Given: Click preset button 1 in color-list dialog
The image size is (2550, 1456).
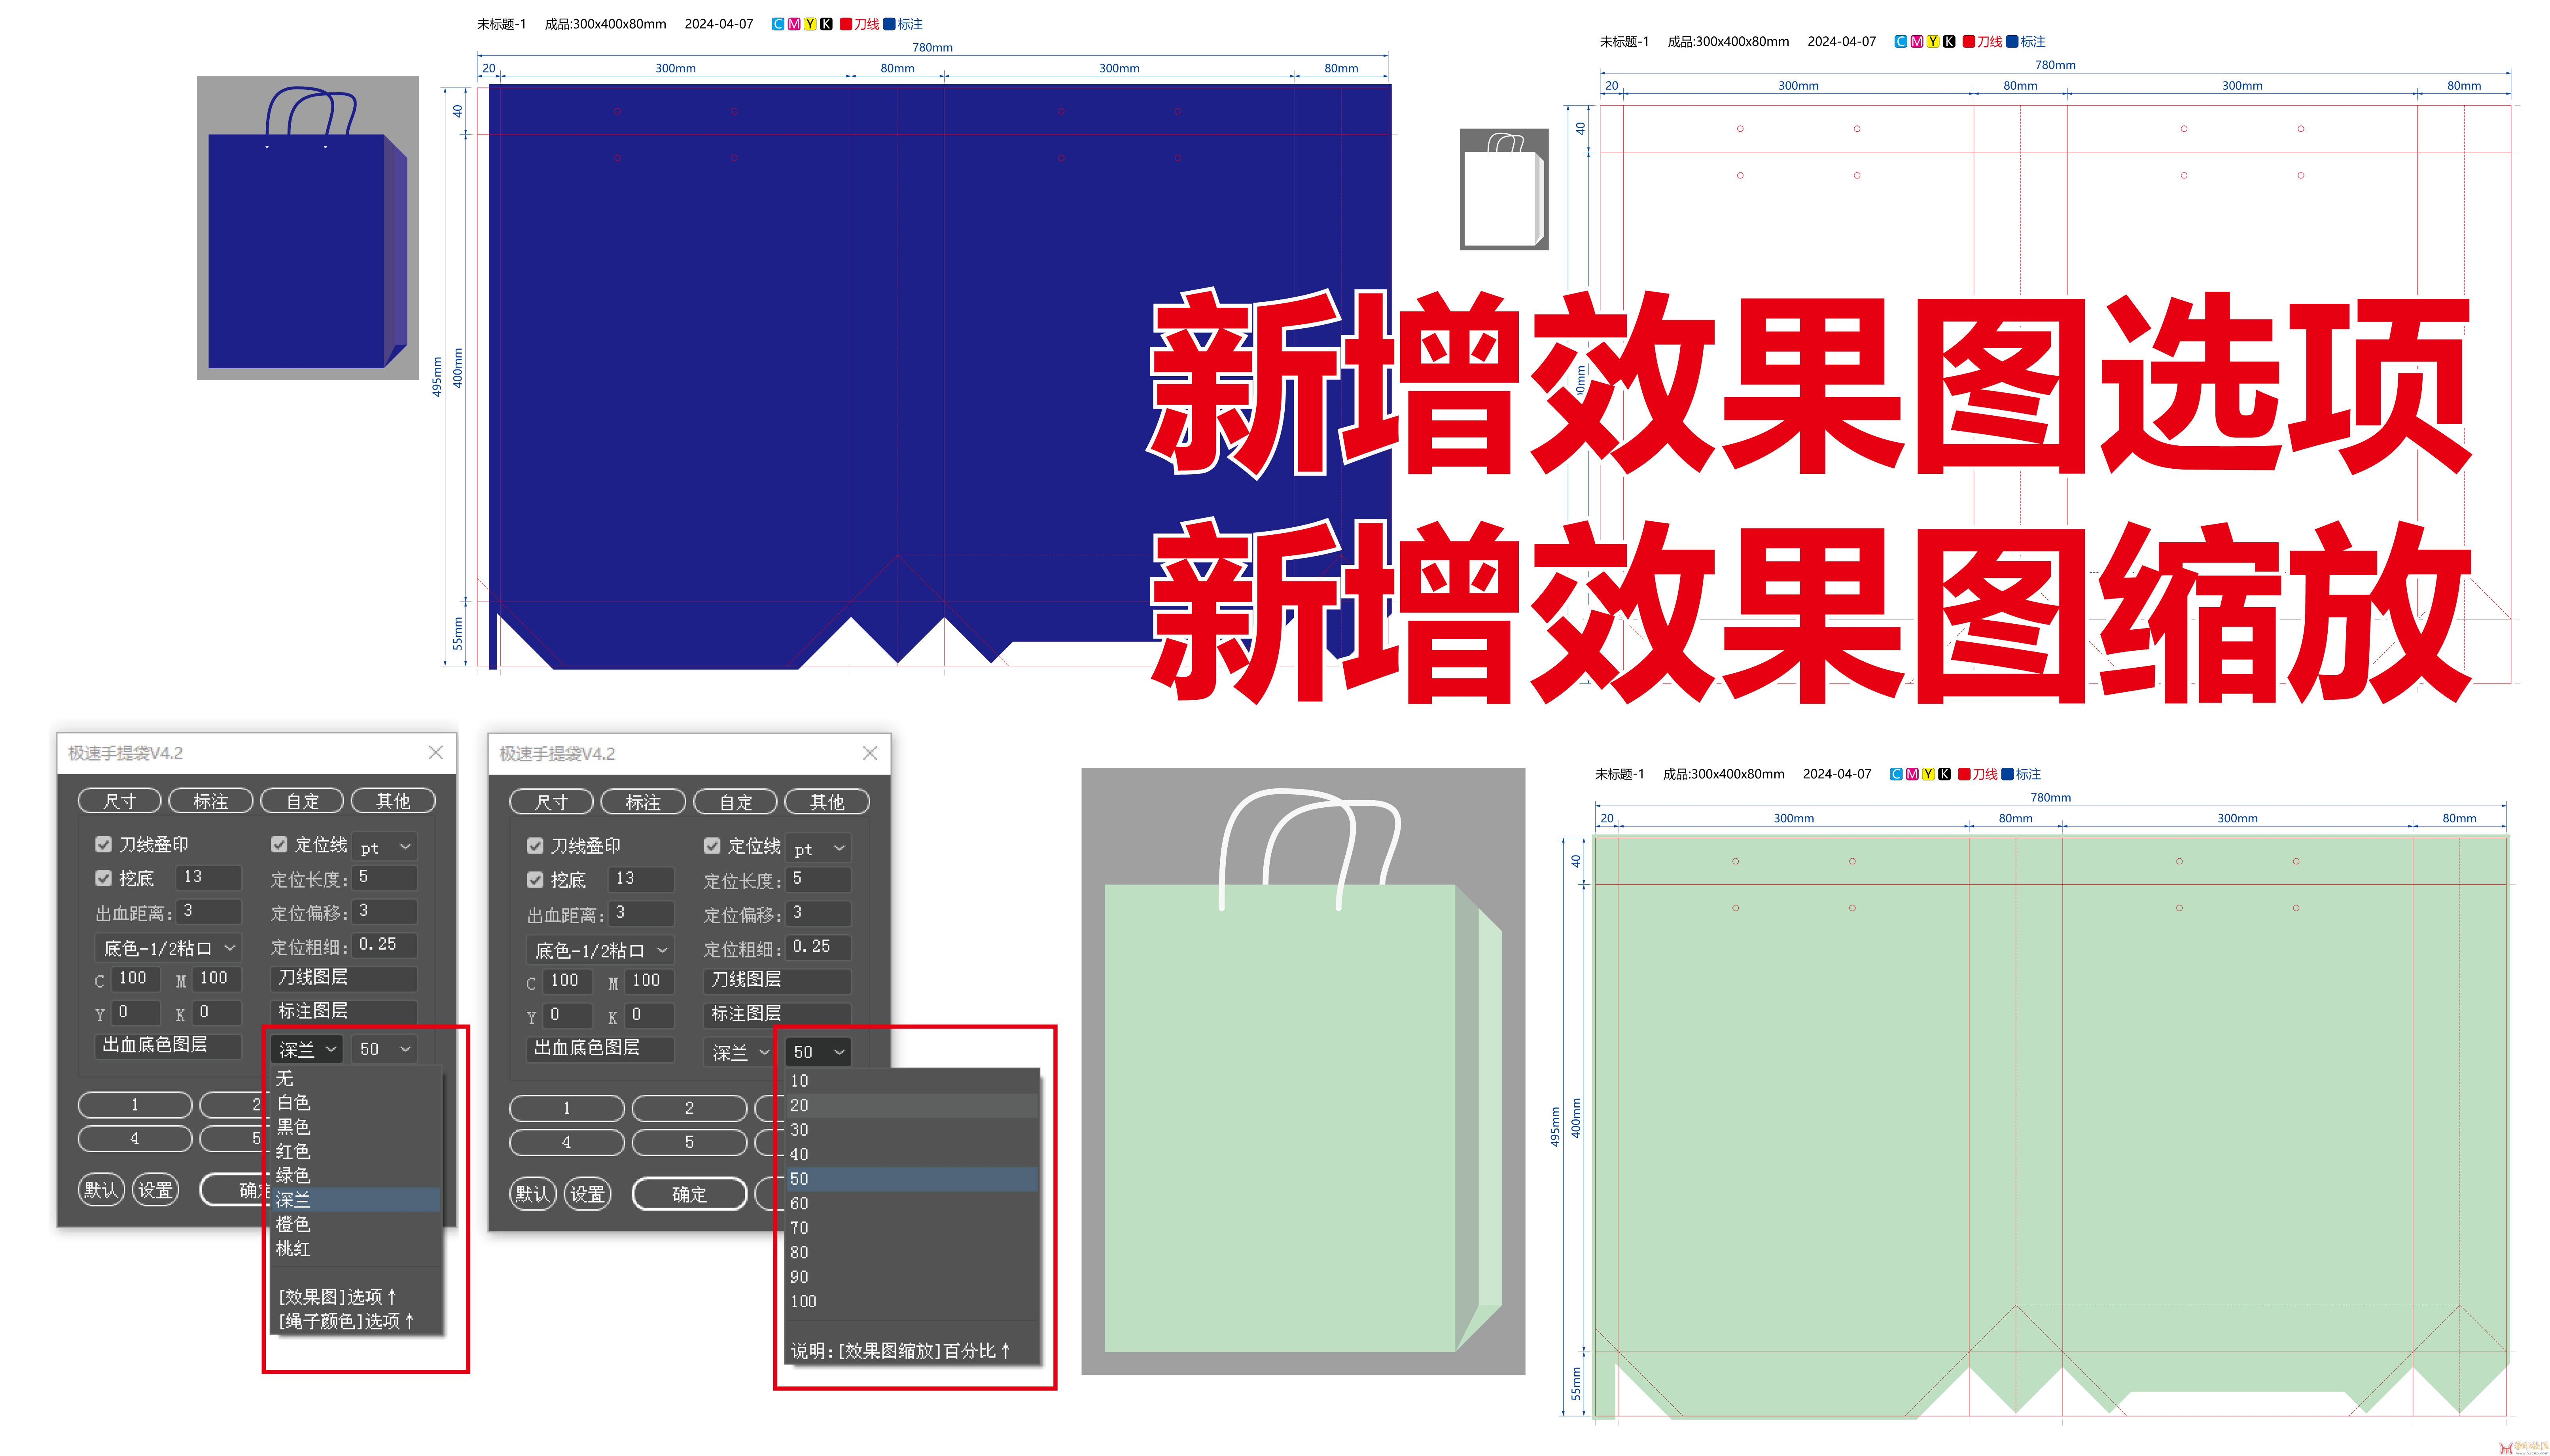Looking at the screenshot, I should pyautogui.click(x=135, y=1105).
